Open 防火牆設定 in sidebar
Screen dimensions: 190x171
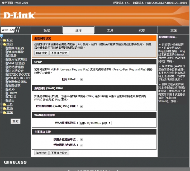(16, 71)
